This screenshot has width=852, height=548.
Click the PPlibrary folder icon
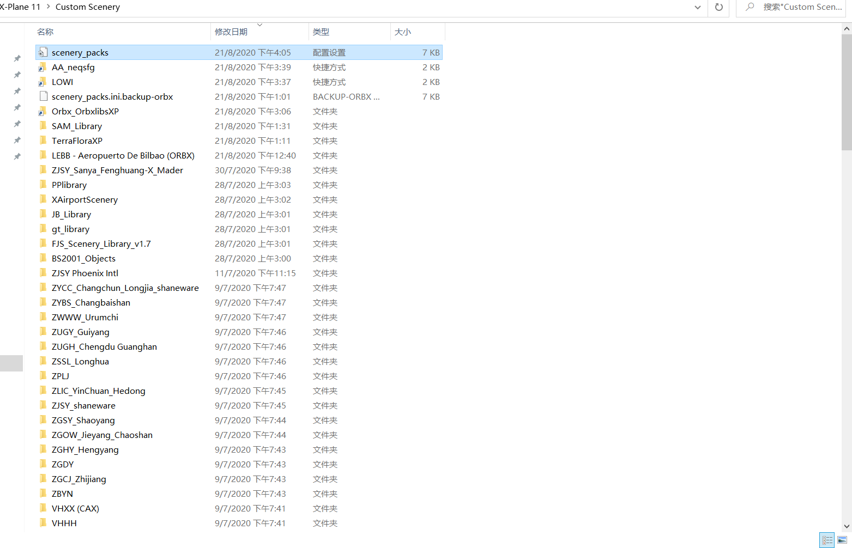pyautogui.click(x=43, y=185)
